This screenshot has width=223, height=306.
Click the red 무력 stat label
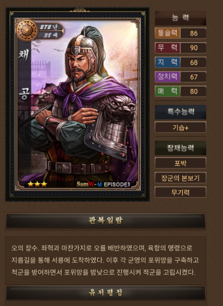point(168,47)
